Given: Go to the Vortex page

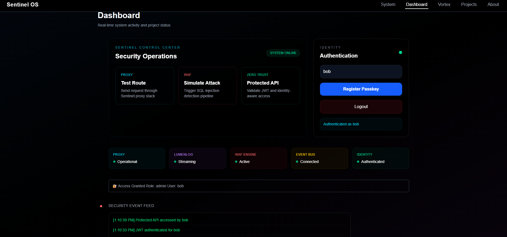Looking at the screenshot, I should 444,5.
